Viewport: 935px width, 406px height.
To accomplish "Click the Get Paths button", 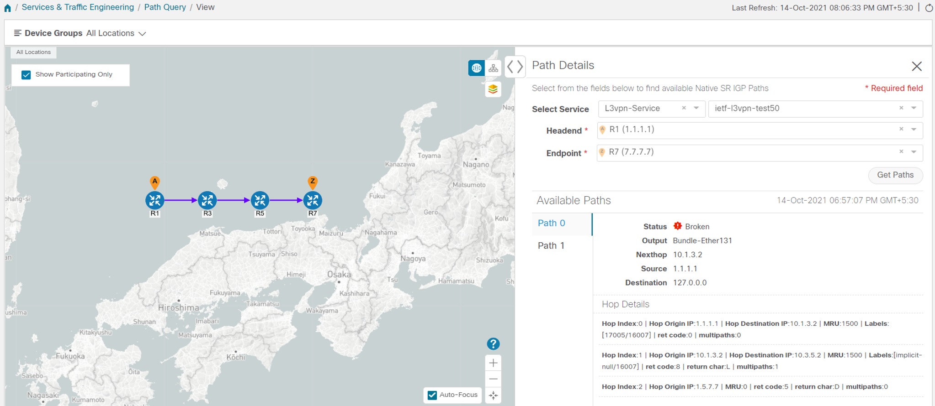I will tap(895, 175).
